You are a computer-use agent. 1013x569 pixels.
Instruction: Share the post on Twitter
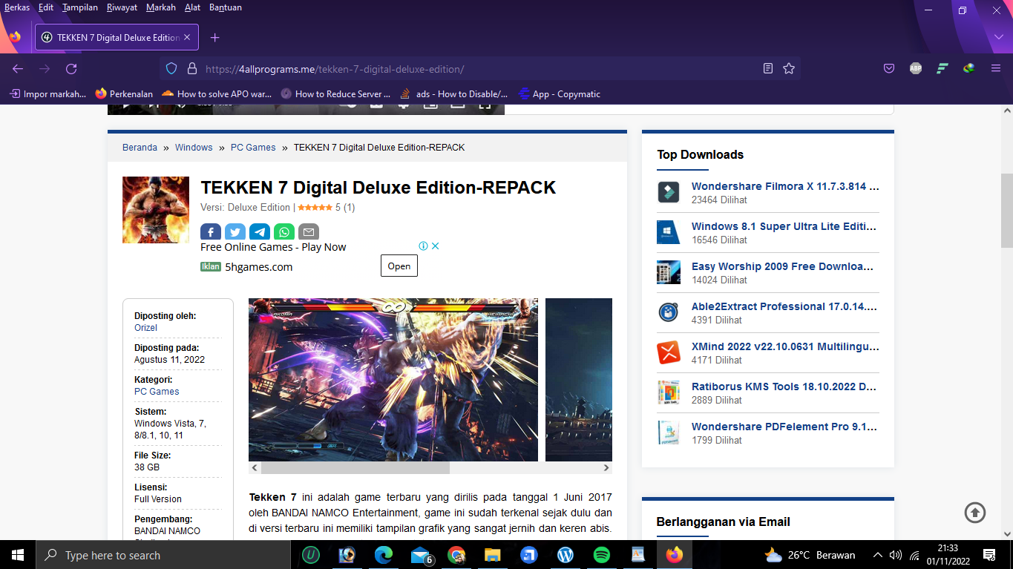click(235, 231)
